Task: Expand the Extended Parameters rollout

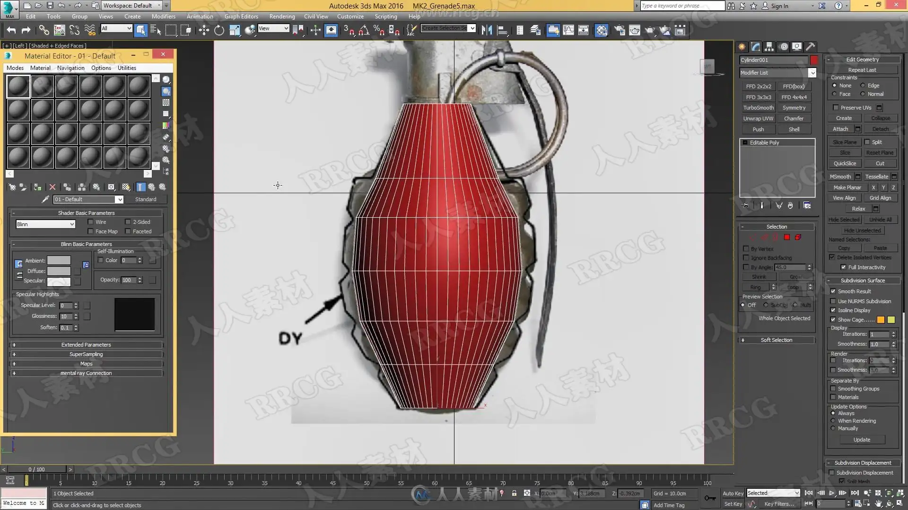Action: pyautogui.click(x=86, y=345)
